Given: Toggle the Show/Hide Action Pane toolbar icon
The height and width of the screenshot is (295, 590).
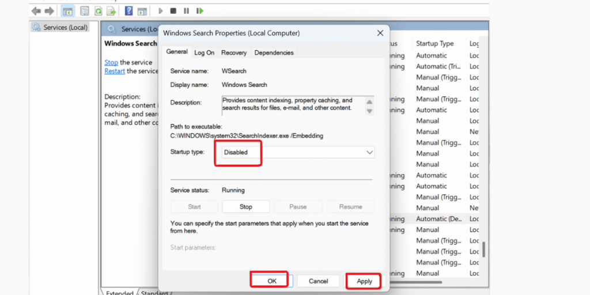Looking at the screenshot, I should tap(142, 12).
